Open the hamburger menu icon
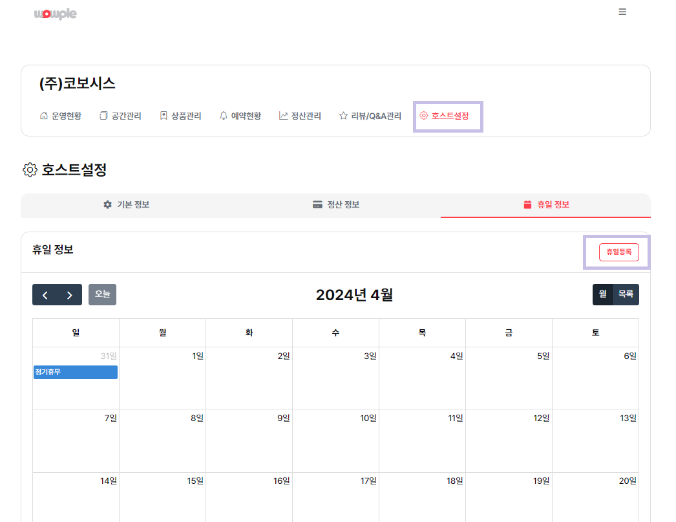The width and height of the screenshot is (676, 522). point(622,12)
